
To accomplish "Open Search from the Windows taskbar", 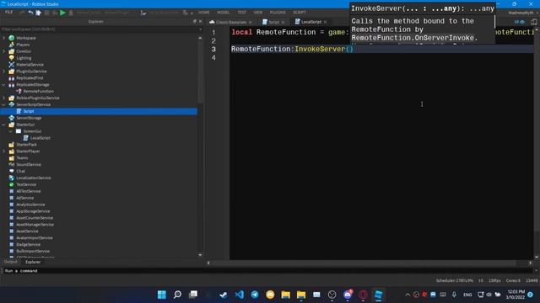I will pos(177,295).
